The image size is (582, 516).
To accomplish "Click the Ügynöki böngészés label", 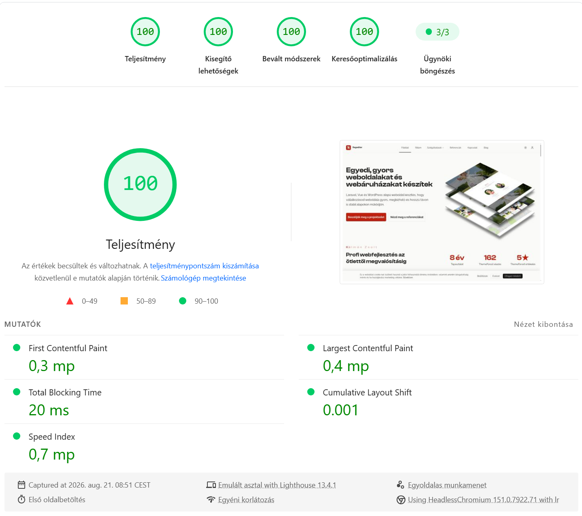I will tap(438, 65).
